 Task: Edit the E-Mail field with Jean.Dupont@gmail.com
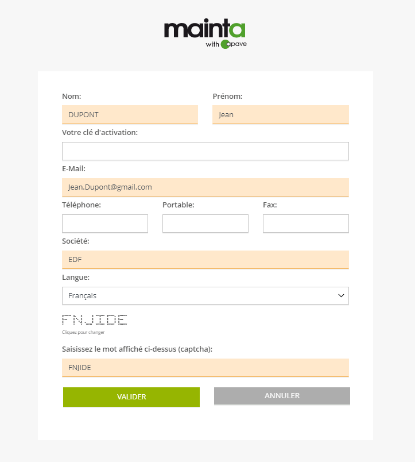click(205, 187)
